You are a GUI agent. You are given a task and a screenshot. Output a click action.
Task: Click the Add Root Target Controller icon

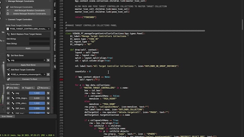pyautogui.click(x=8, y=70)
